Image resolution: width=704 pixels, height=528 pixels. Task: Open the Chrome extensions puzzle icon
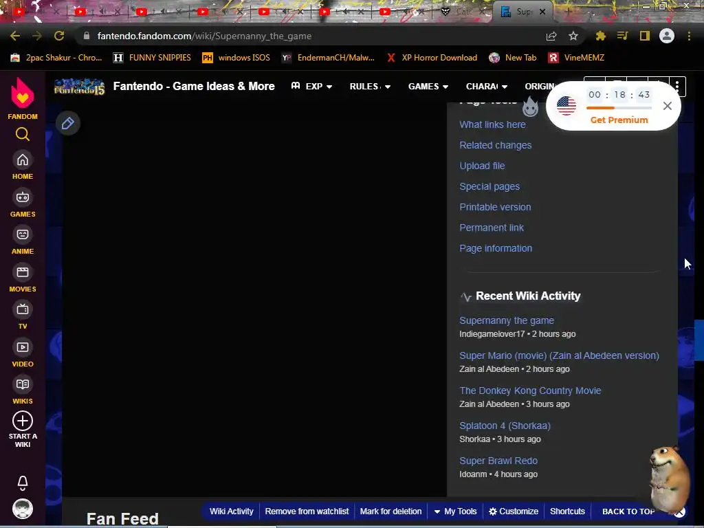tap(601, 36)
